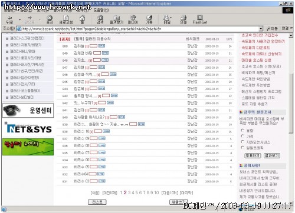Select the 일일트래픽 poll option

(x=242, y=147)
